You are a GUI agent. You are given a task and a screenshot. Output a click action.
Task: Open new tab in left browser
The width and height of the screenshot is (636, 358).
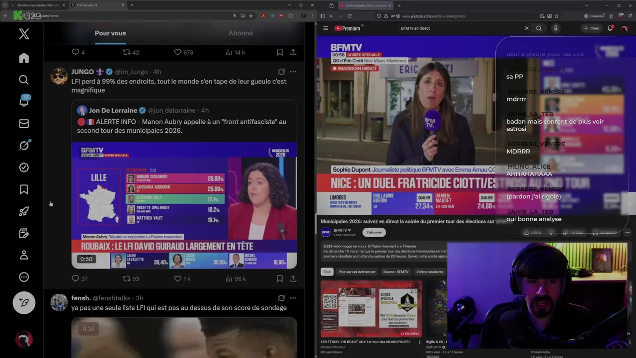(x=132, y=5)
